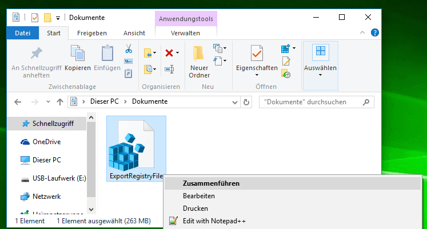The width and height of the screenshot is (427, 229).
Task: Open file history with the clock icon
Action: pos(286,73)
